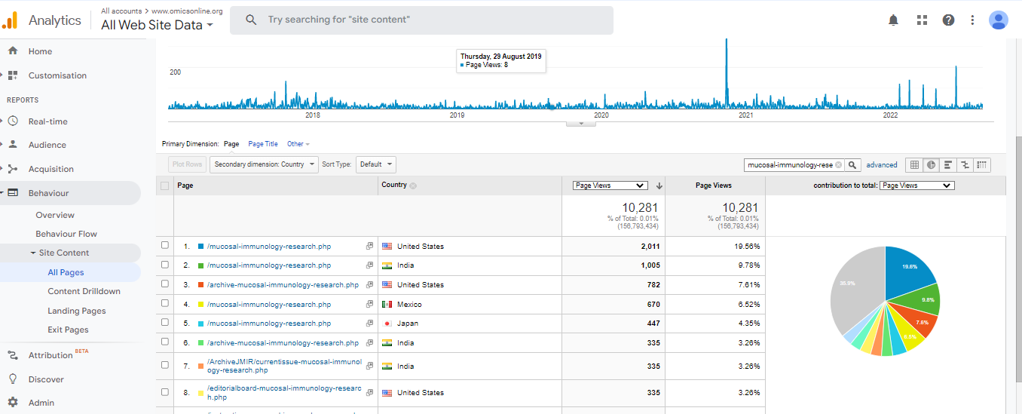Click the Admin gear icon
Viewport: 1022px width, 414px height.
point(13,403)
